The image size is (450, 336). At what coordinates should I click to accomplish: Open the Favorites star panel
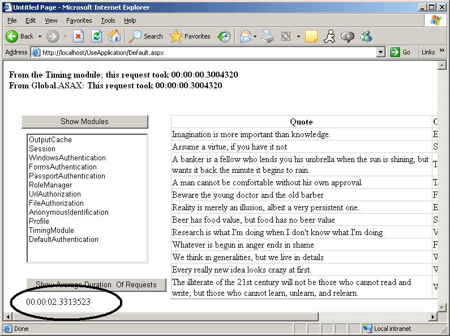pyautogui.click(x=191, y=36)
